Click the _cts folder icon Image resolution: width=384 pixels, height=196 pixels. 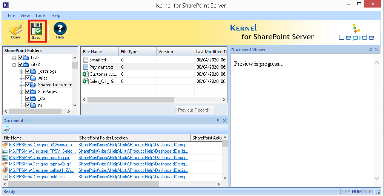tap(34, 98)
